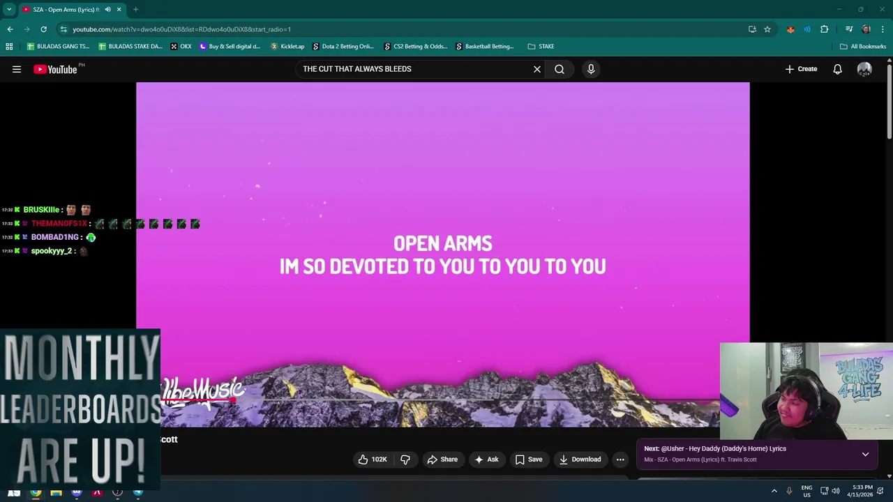Open the blue sound-wave extension
The image size is (893, 502).
click(x=807, y=29)
